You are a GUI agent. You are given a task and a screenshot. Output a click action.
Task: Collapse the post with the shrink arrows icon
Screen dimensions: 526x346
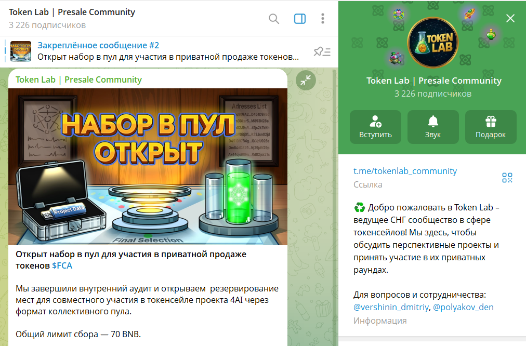click(x=306, y=80)
